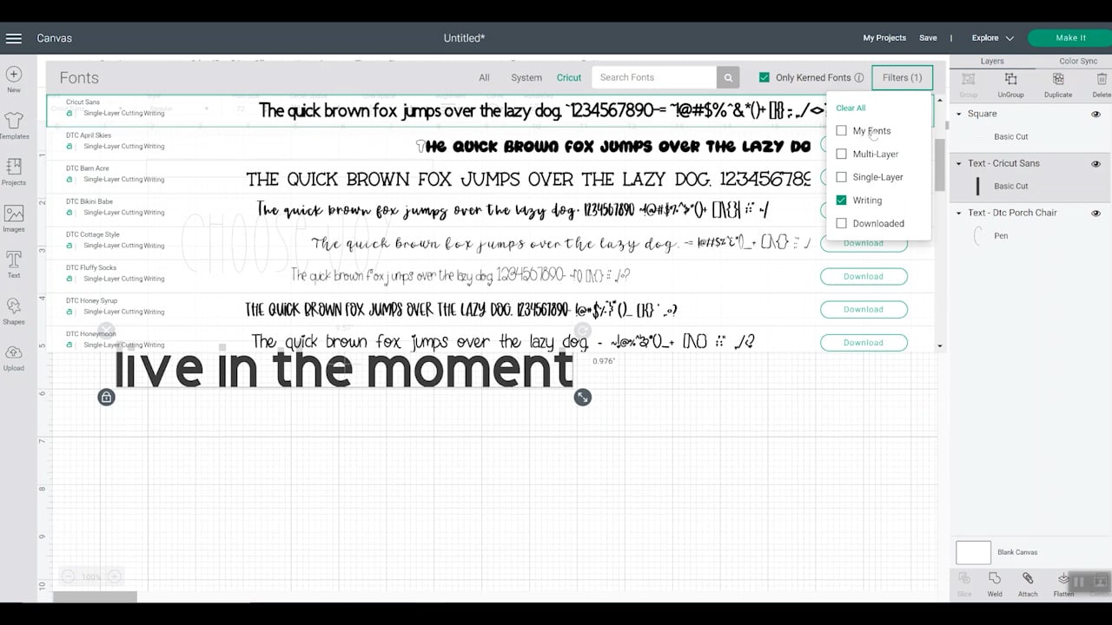1112x625 pixels.
Task: Click the Cricut Sans layer color bar
Action: [978, 186]
